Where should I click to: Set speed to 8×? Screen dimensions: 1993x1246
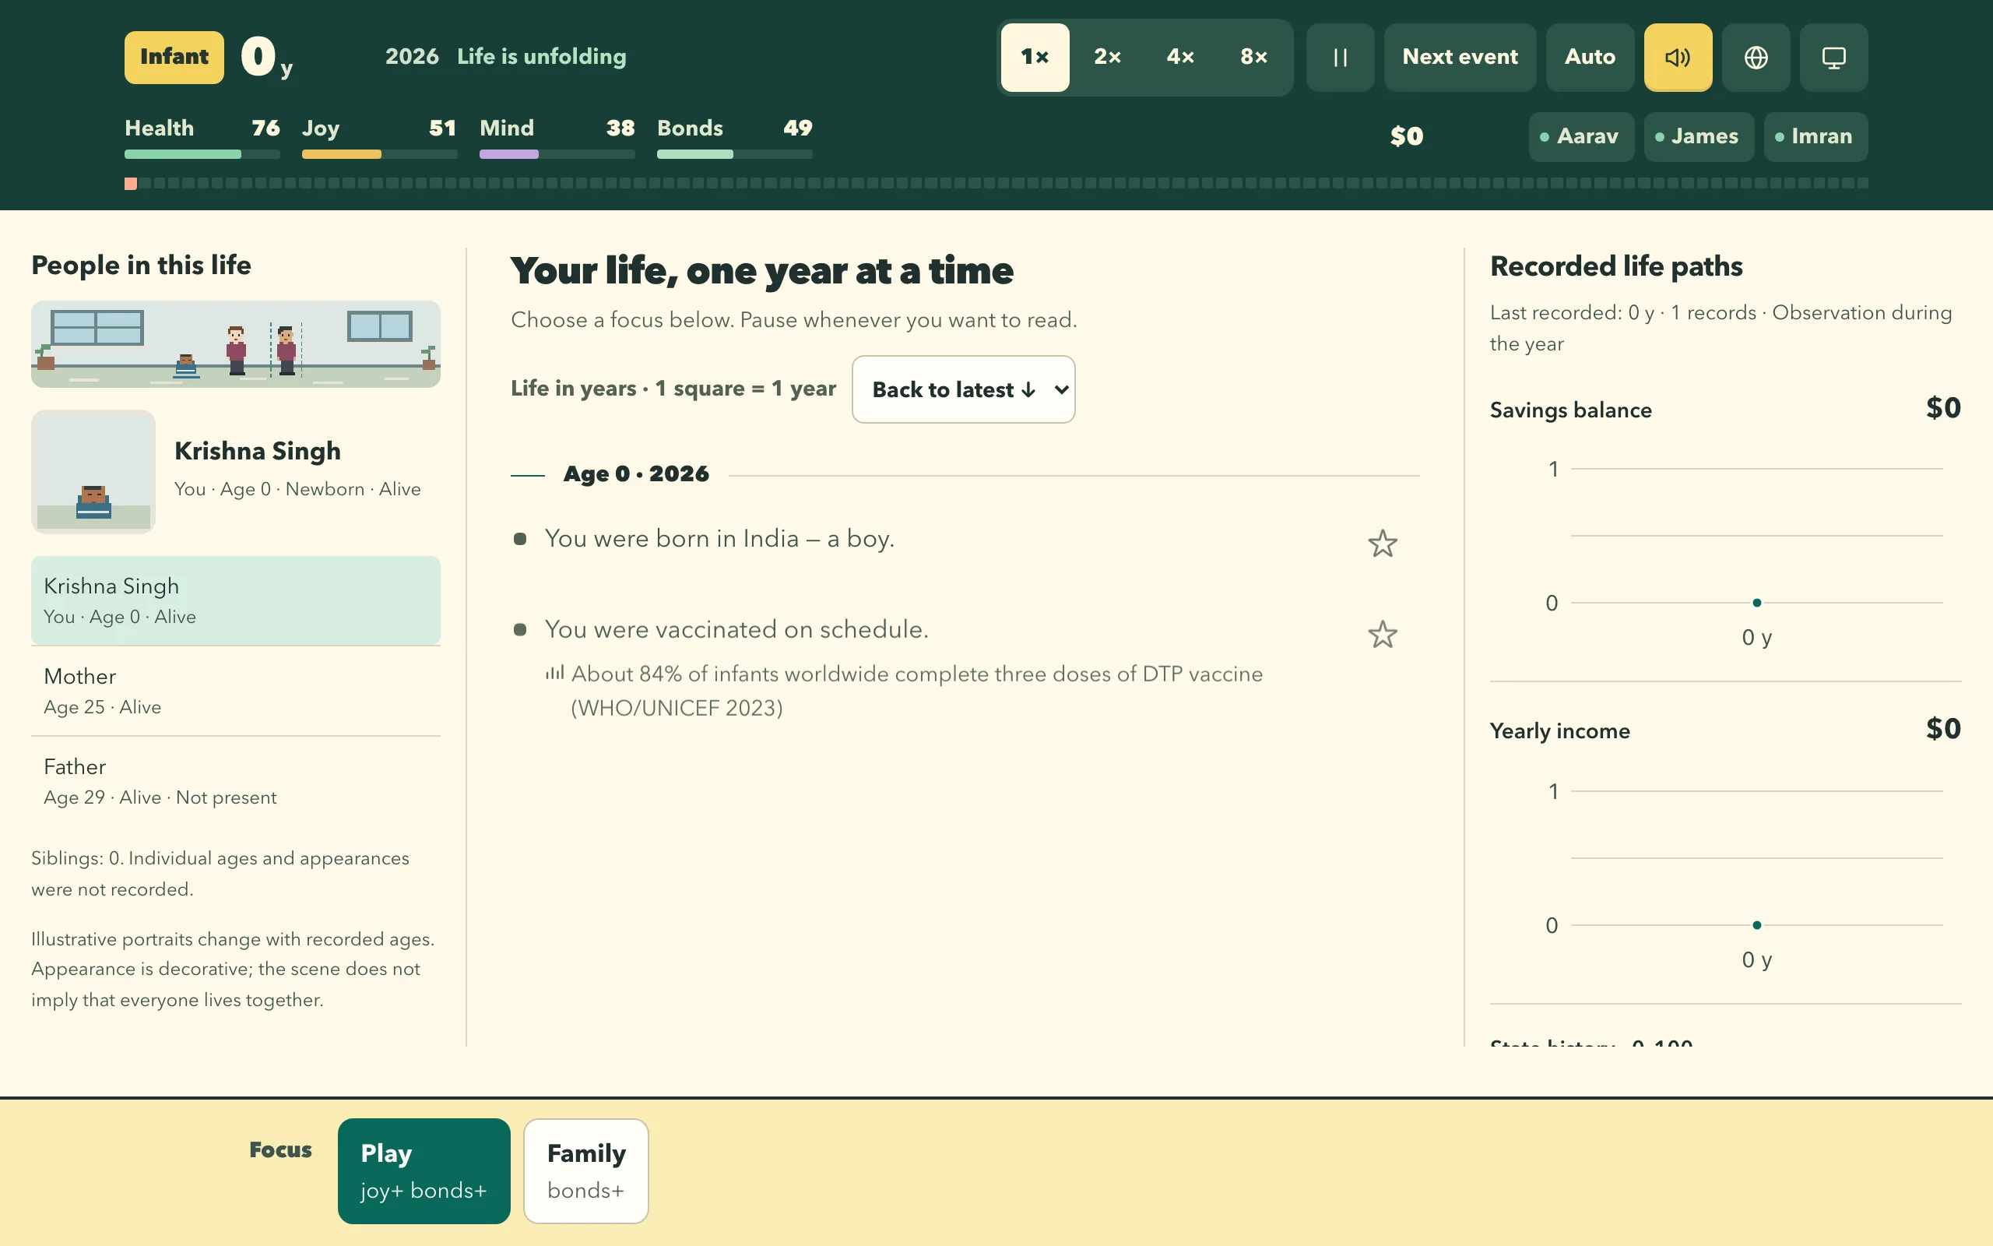1253,57
